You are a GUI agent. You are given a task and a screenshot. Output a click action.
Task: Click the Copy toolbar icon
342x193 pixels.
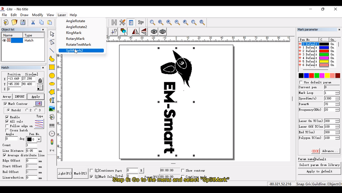41,22
